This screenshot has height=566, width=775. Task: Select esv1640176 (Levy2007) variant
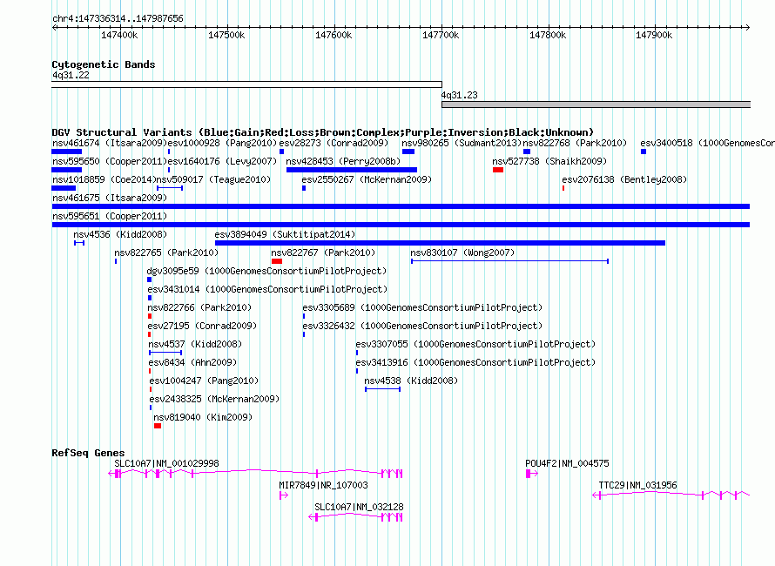pyautogui.click(x=222, y=162)
